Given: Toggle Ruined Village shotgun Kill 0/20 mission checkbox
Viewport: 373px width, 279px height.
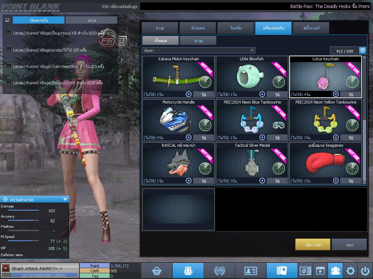Looking at the screenshot, I should pyautogui.click(x=9, y=33).
